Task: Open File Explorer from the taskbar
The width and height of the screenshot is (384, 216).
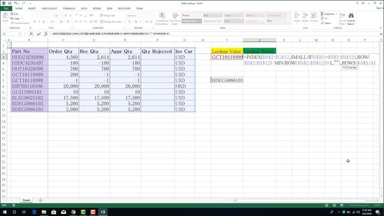Action: 44,212
